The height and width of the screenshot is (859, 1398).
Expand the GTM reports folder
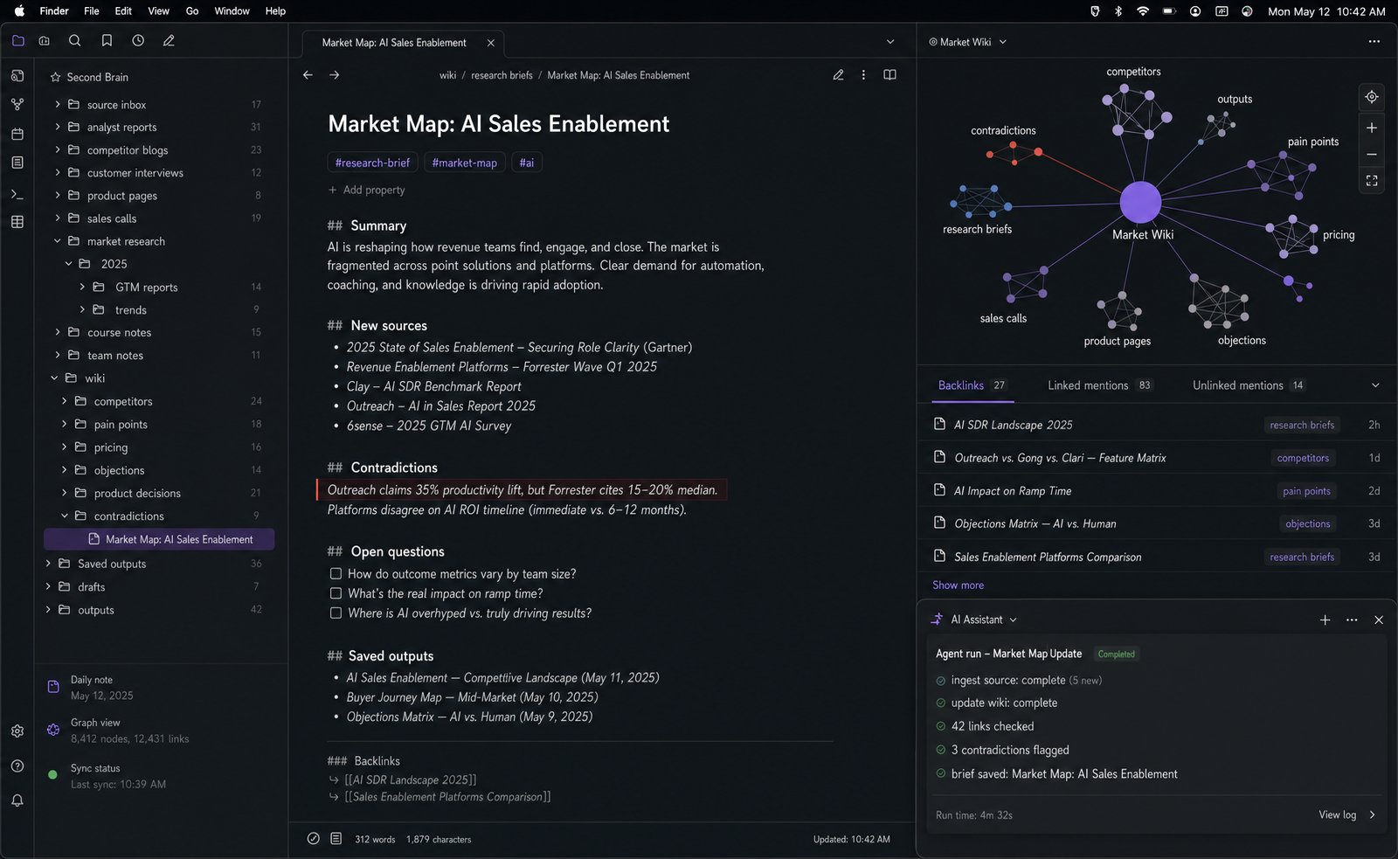pos(82,287)
